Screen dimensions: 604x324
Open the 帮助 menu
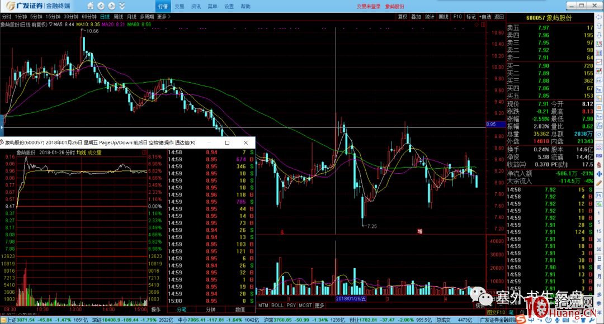246,7
